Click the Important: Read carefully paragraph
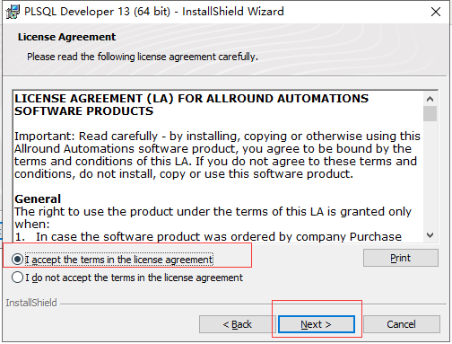 [x=217, y=155]
